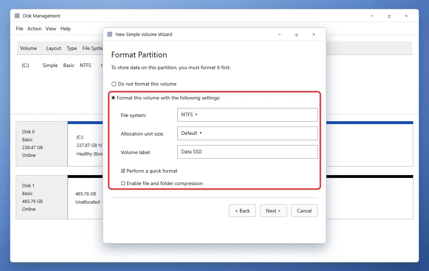The height and width of the screenshot is (271, 429).
Task: Select the Disk 0 label panel
Action: click(x=42, y=144)
